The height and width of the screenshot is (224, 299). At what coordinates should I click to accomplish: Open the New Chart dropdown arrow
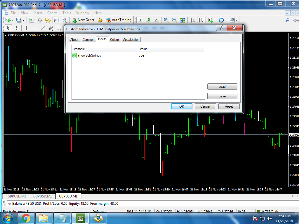13,20
